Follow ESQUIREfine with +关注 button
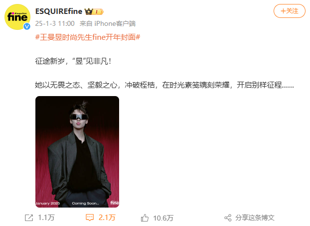The image size is (310, 226). [290, 11]
